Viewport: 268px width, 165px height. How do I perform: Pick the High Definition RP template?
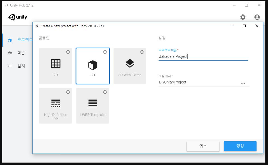click(x=56, y=106)
